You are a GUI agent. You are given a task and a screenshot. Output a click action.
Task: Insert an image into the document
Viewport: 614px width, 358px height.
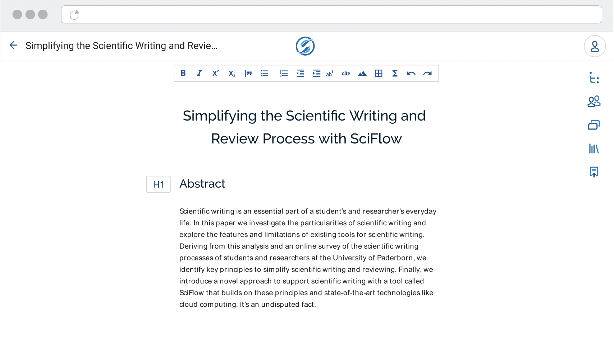point(362,73)
